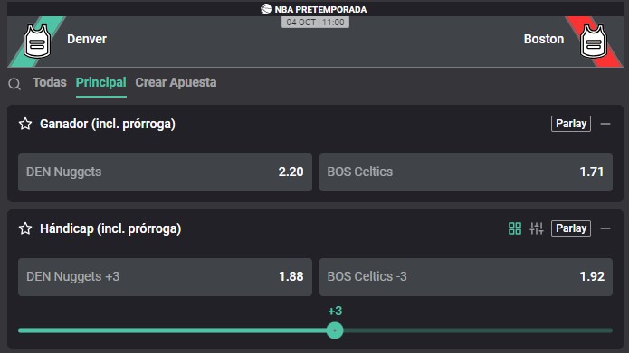Switch Hándicap to grid view icon
The height and width of the screenshot is (353, 629).
pos(515,228)
